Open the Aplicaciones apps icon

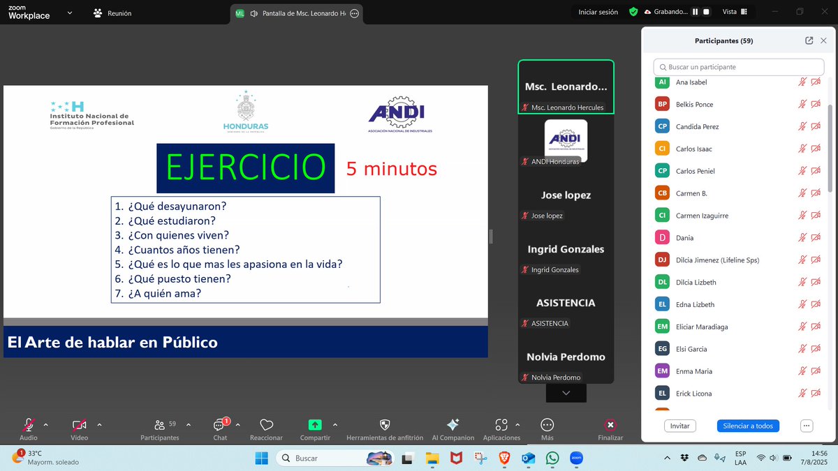pos(501,426)
